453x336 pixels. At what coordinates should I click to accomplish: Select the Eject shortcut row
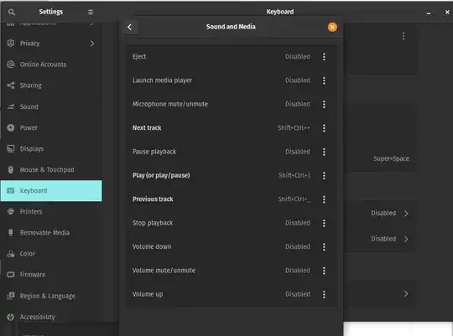(x=232, y=57)
